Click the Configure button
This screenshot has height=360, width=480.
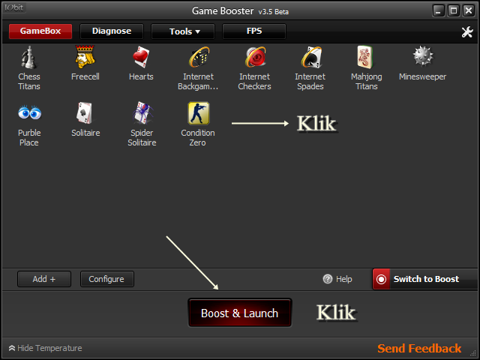[106, 279]
